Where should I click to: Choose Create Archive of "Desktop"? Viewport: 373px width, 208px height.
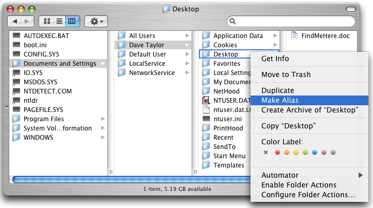point(310,110)
